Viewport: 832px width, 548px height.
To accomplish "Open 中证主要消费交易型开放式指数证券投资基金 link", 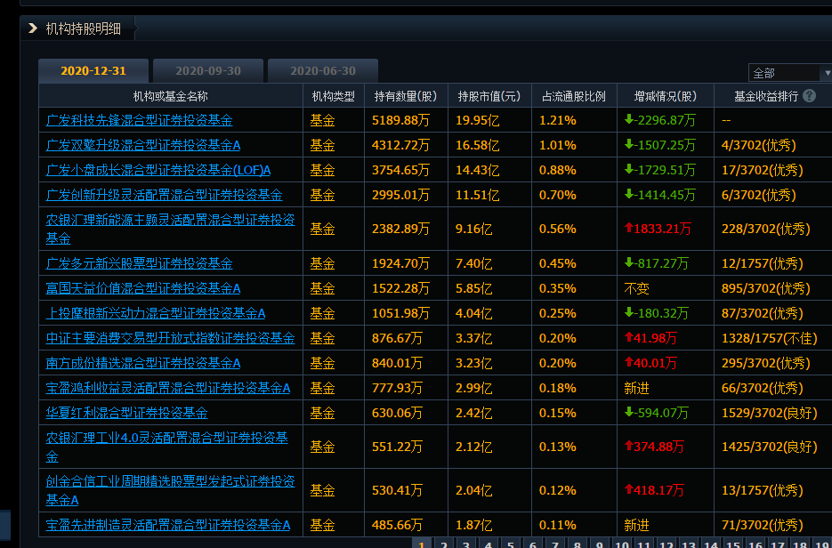I will [170, 338].
